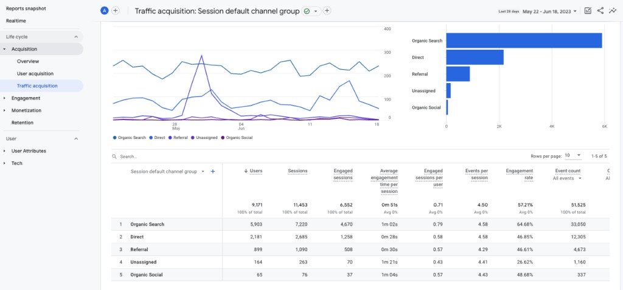Toggle the Referral legend item
Screen dimensions: 623x290
coord(178,138)
